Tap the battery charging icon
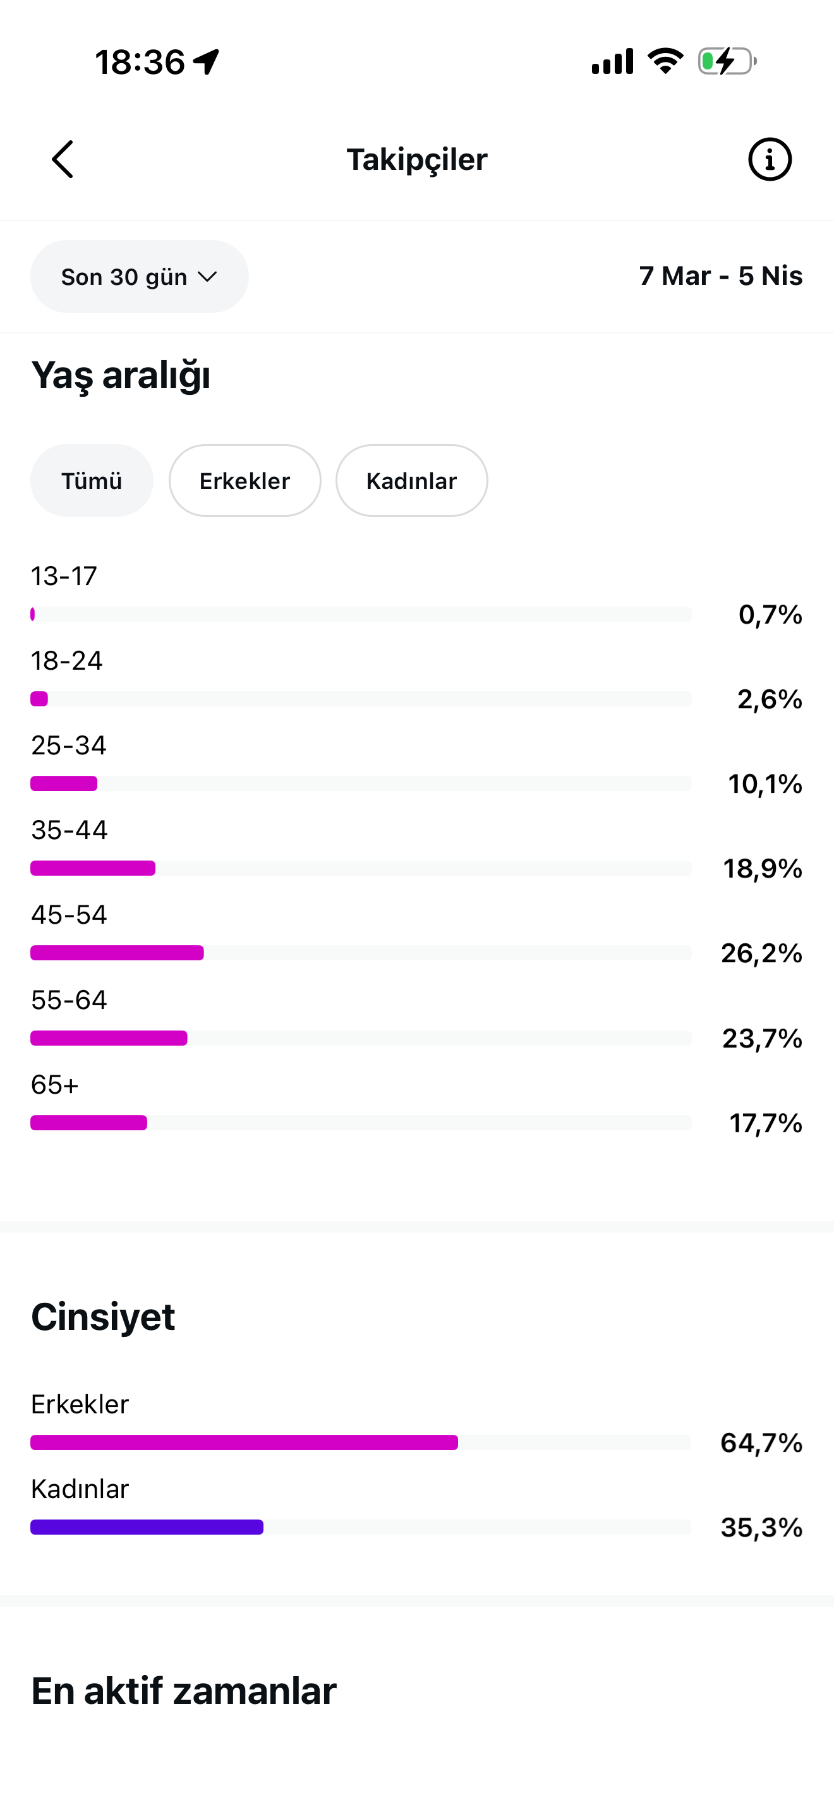 tap(727, 61)
